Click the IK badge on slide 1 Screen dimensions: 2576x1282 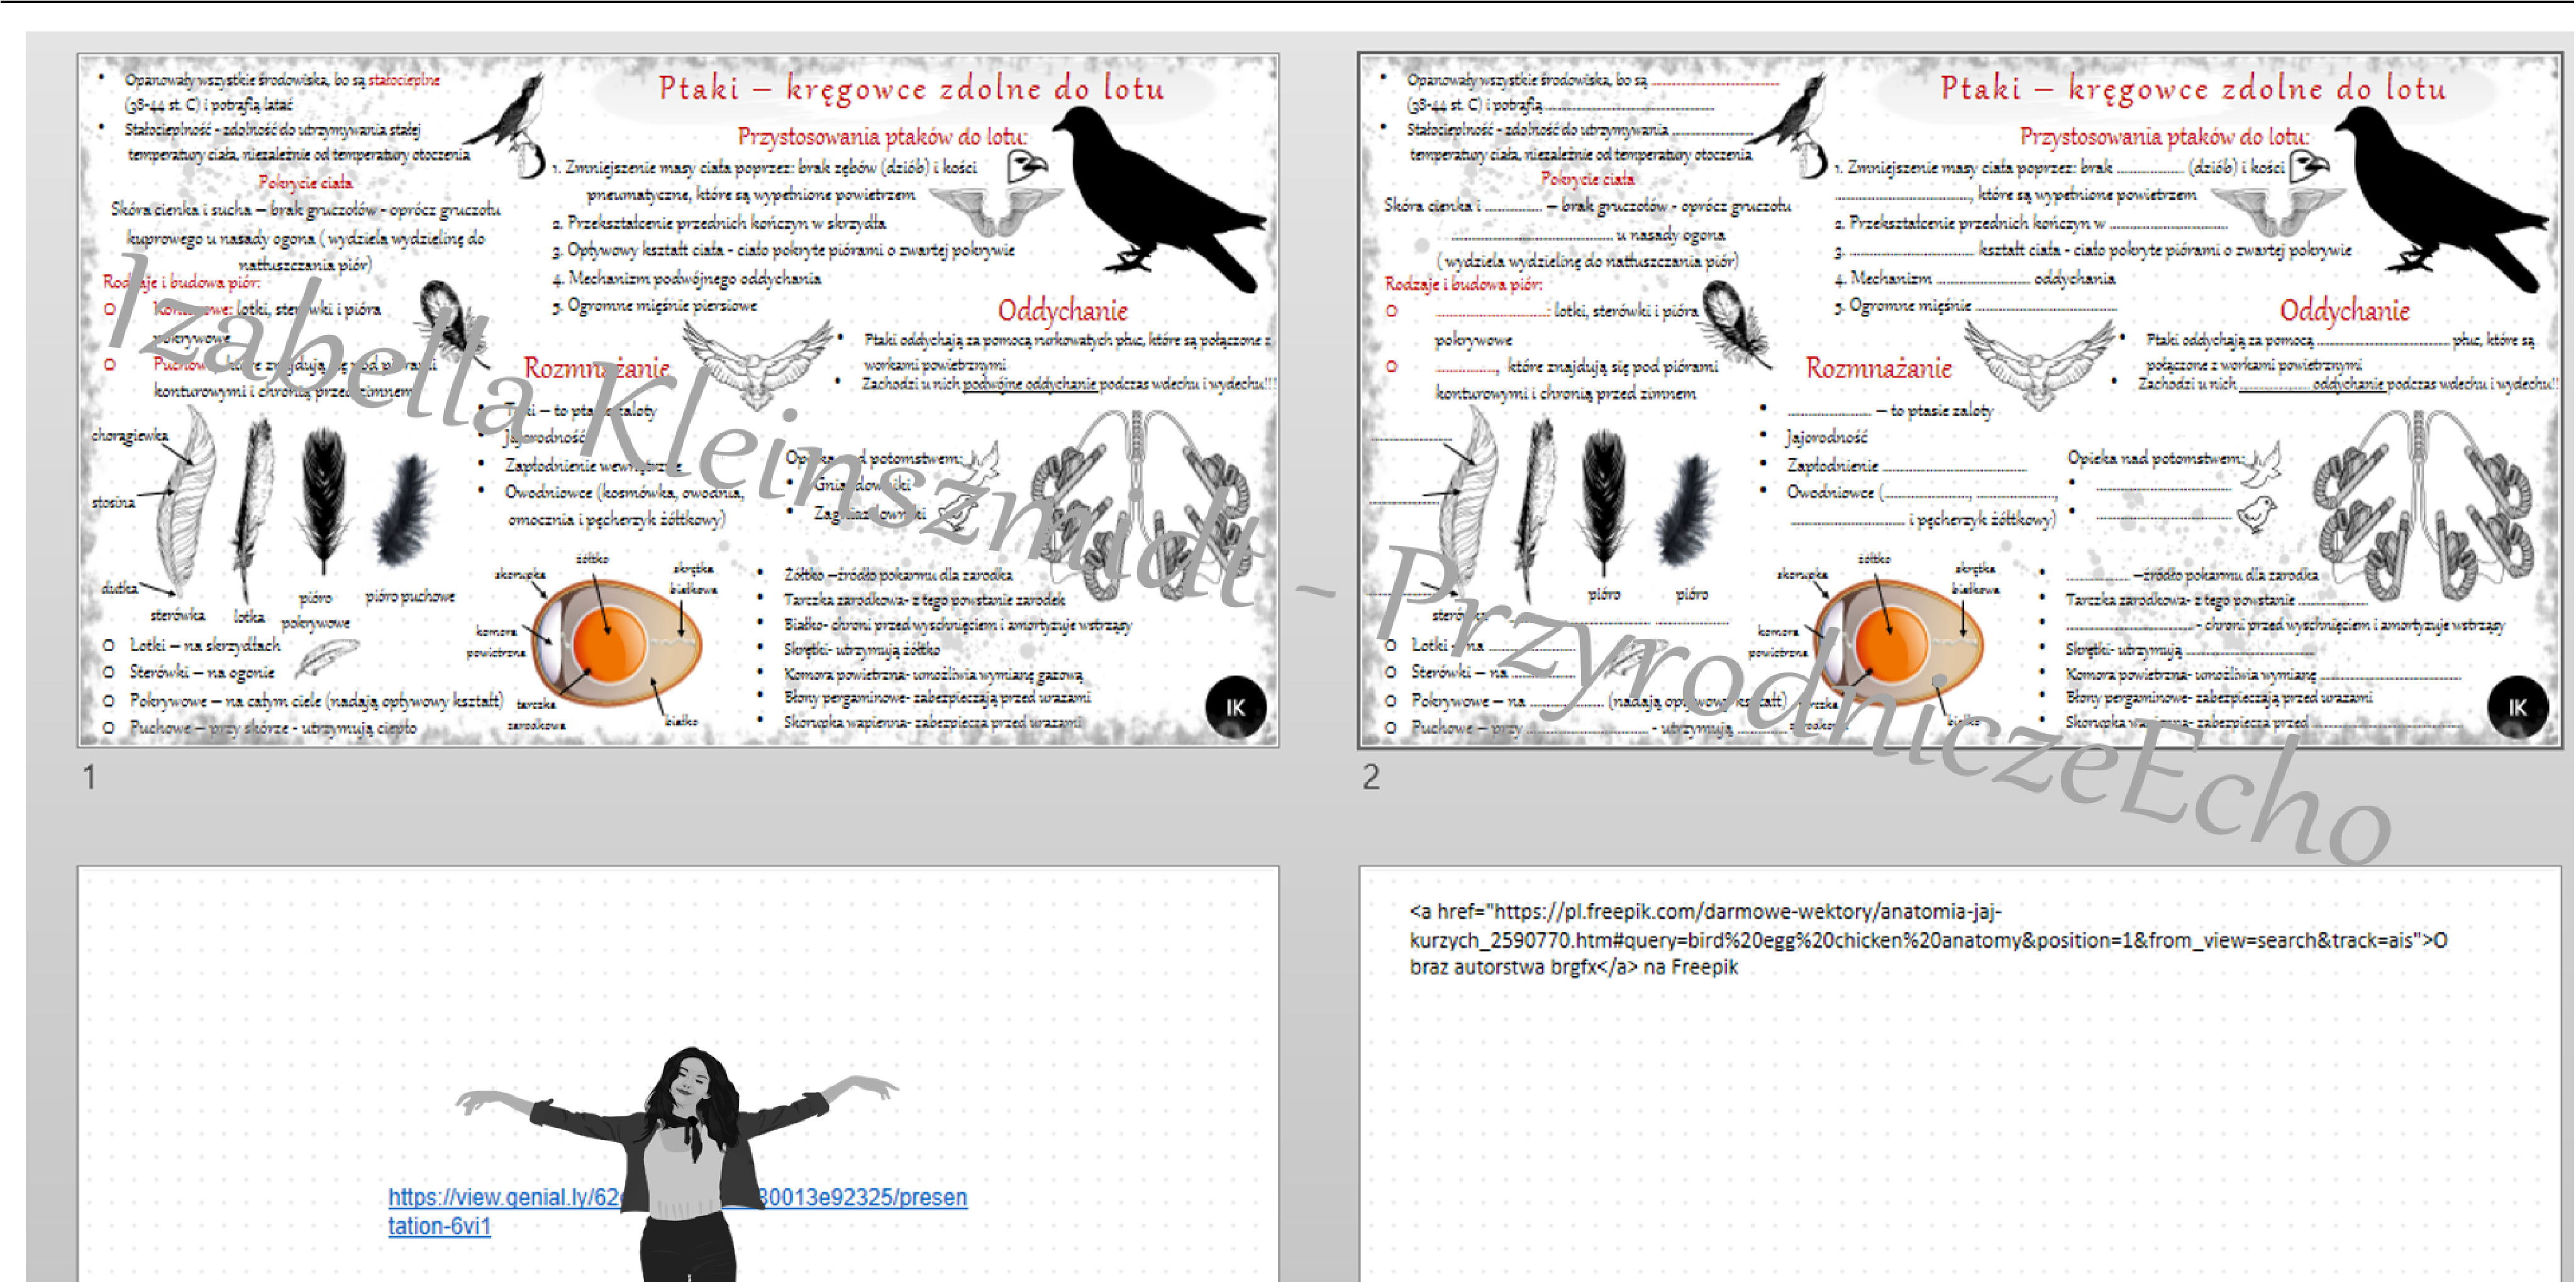click(1235, 706)
